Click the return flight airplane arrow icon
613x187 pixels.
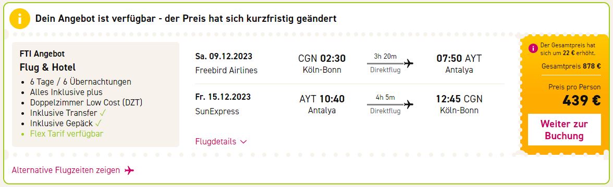(x=409, y=104)
